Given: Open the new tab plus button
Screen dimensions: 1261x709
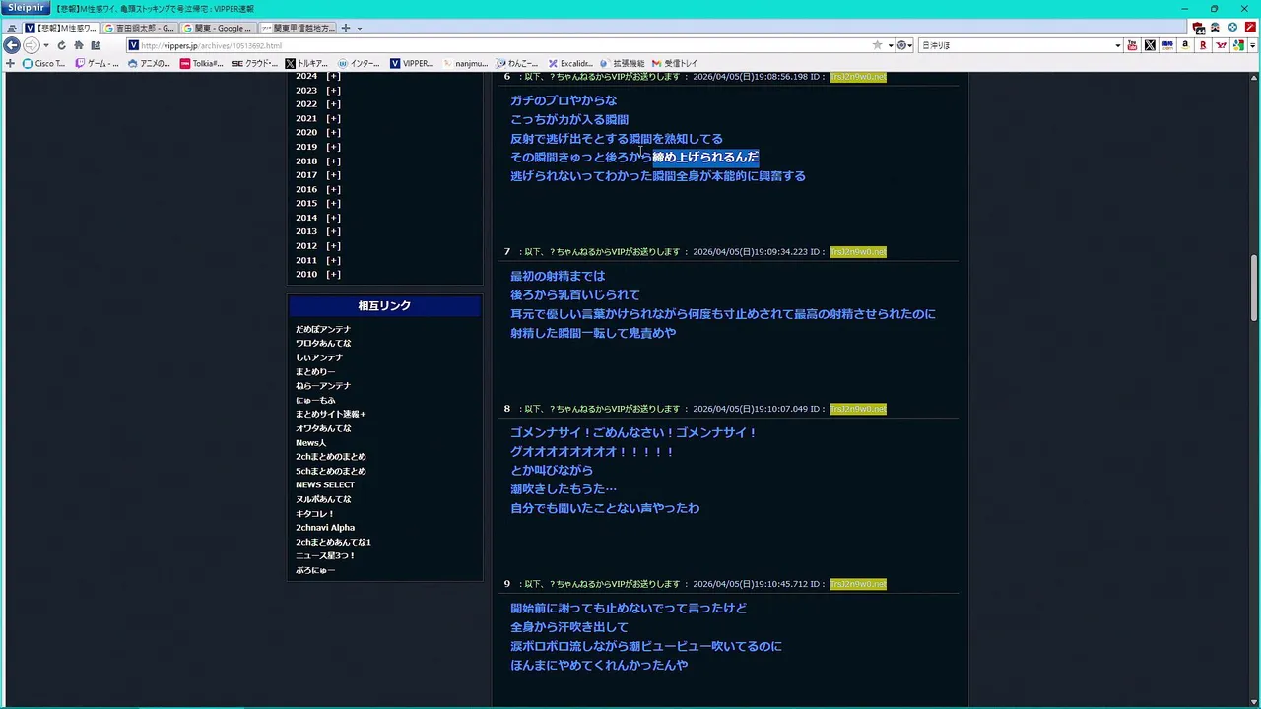Looking at the screenshot, I should tap(346, 28).
